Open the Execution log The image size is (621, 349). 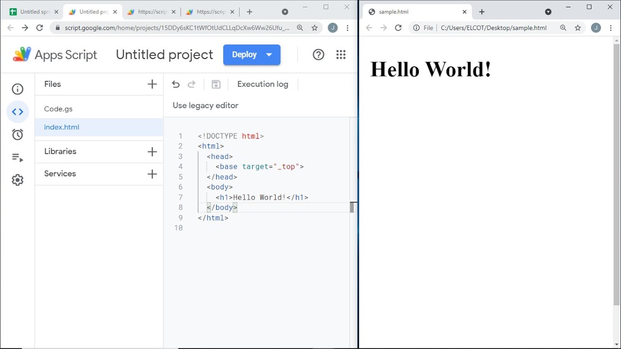(x=262, y=84)
